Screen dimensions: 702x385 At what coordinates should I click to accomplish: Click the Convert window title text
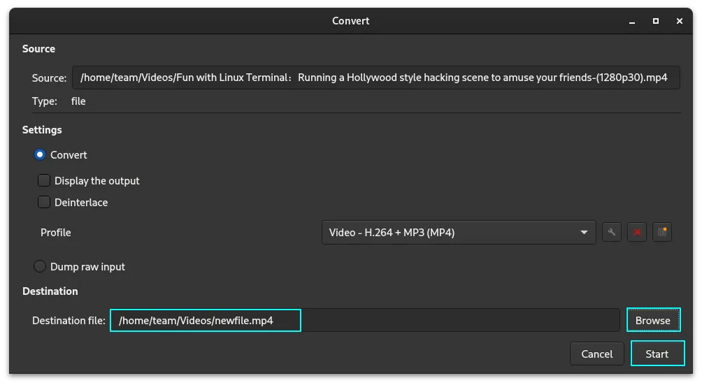tap(350, 21)
